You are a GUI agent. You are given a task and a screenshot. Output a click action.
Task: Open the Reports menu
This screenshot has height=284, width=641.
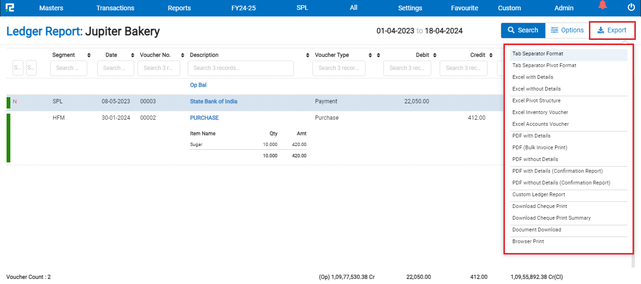pyautogui.click(x=179, y=8)
